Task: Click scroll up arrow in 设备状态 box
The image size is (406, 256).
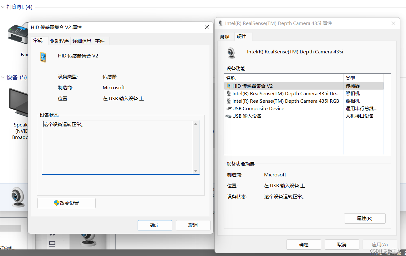Action: 196,124
